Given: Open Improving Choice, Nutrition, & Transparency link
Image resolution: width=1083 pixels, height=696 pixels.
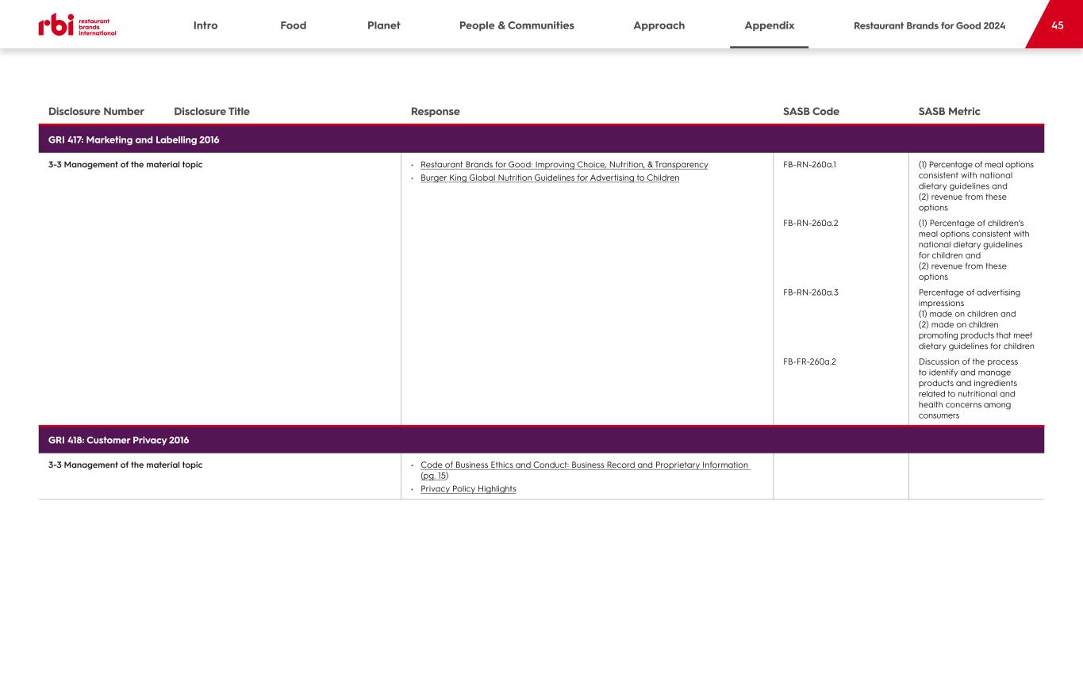Looking at the screenshot, I should 564,165.
